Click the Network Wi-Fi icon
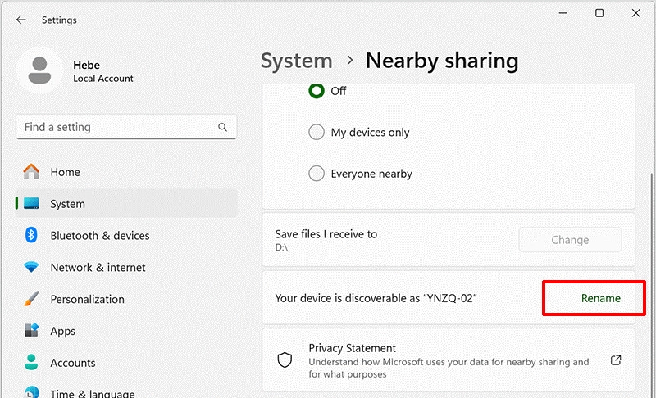The image size is (656, 398). (x=31, y=267)
